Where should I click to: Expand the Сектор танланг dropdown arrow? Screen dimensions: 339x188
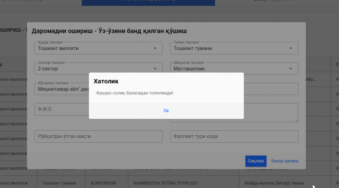(x=155, y=69)
